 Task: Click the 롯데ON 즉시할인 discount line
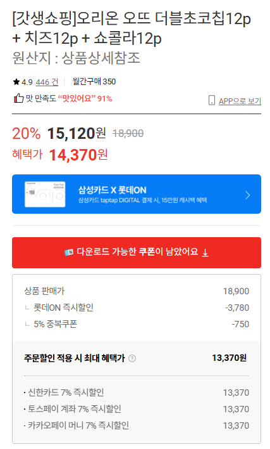tap(137, 308)
